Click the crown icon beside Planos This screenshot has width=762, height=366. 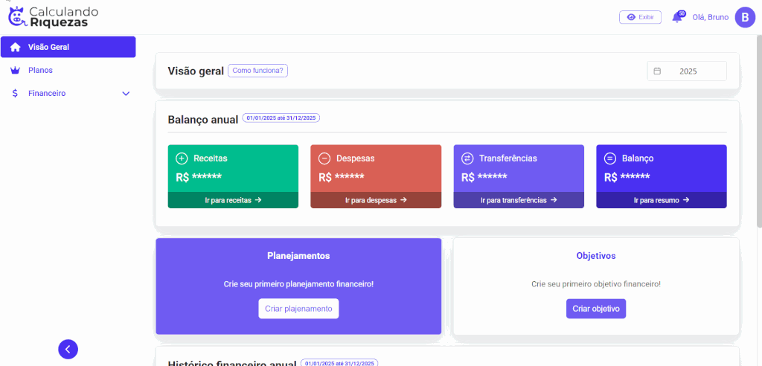pyautogui.click(x=15, y=71)
